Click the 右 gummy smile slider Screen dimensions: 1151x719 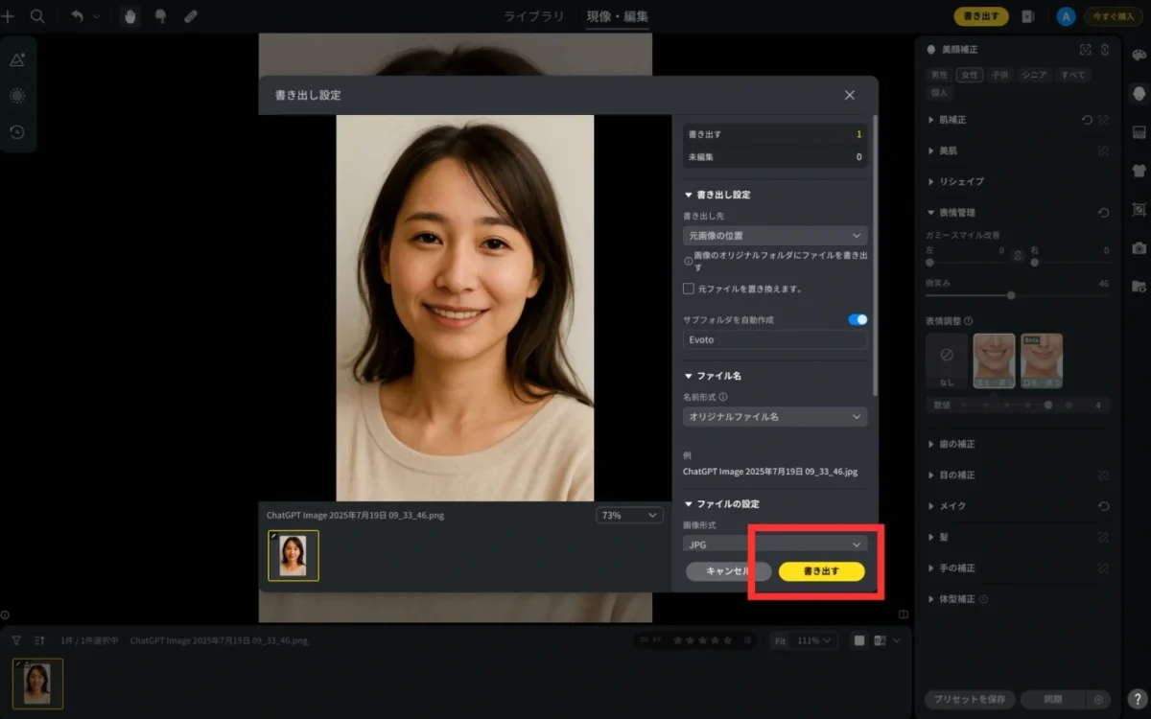click(x=1069, y=262)
